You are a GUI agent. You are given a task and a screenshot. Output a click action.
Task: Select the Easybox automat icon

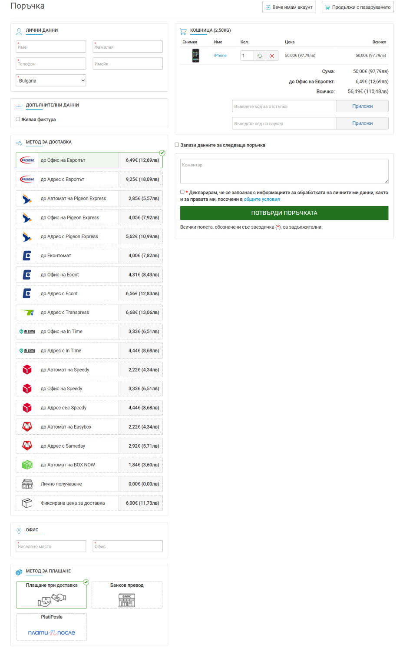tap(27, 427)
